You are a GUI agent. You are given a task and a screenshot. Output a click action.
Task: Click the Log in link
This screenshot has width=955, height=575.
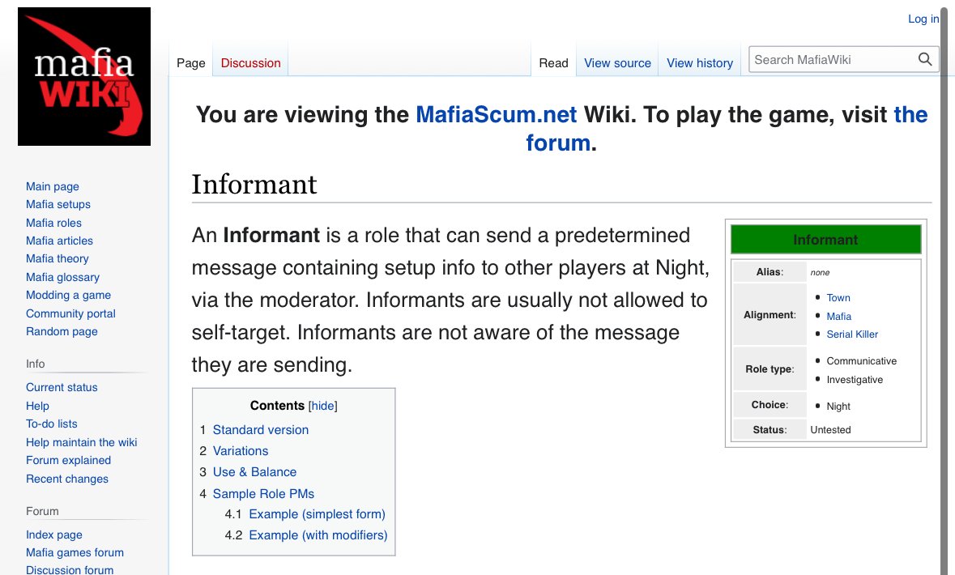[923, 19]
